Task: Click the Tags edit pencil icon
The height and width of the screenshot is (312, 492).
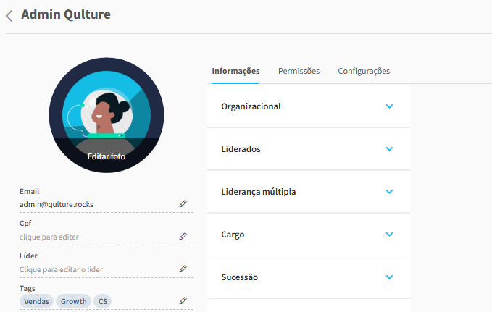Action: [x=183, y=300]
